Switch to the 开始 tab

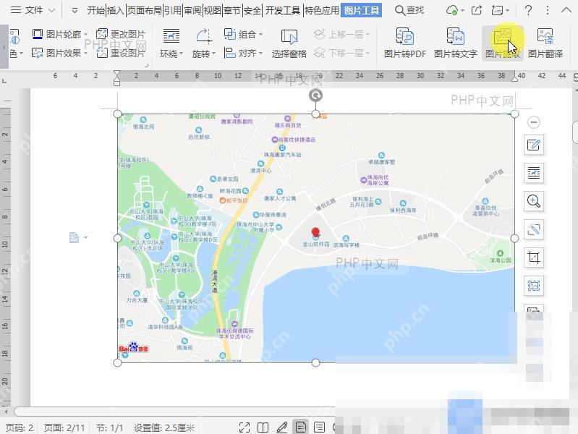pos(96,10)
